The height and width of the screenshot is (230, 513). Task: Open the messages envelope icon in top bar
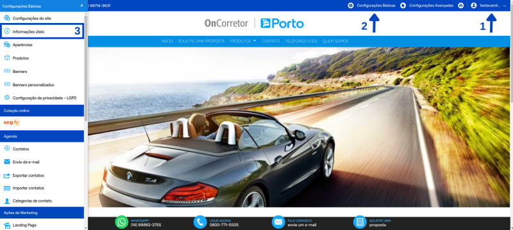pyautogui.click(x=460, y=6)
